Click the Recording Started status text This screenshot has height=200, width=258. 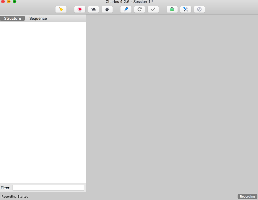point(15,197)
